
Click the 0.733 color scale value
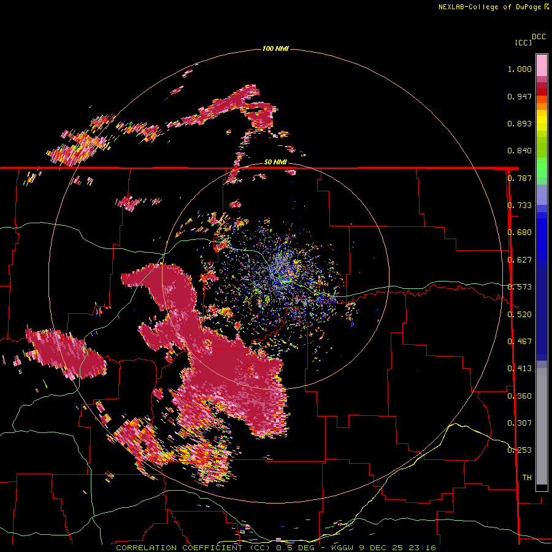[x=519, y=205]
